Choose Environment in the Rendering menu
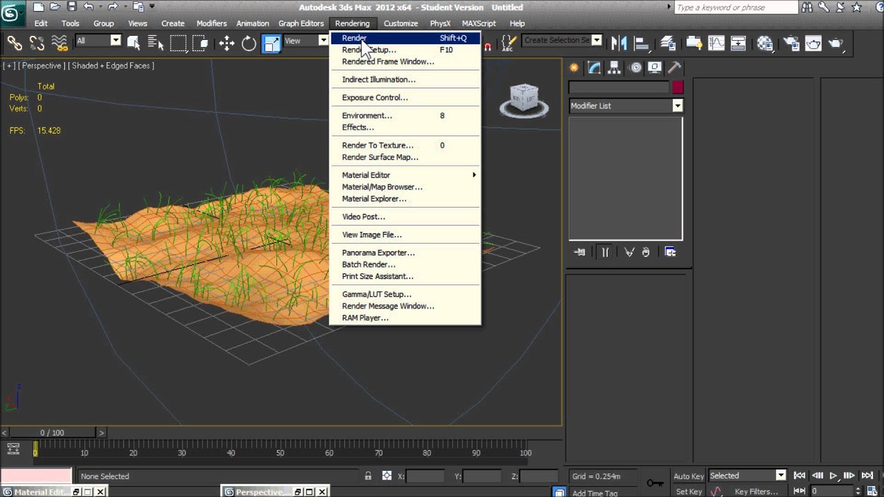Screen dimensions: 884x497 [405, 116]
